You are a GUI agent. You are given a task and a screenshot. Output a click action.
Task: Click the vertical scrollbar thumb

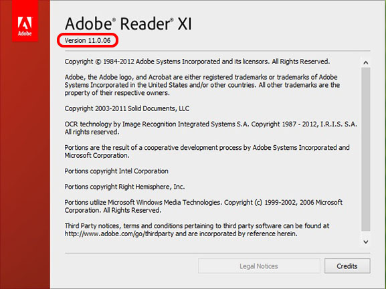click(366, 149)
